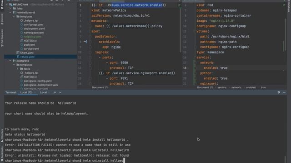
Task: Expand the tests folder
Action: tap(17, 69)
